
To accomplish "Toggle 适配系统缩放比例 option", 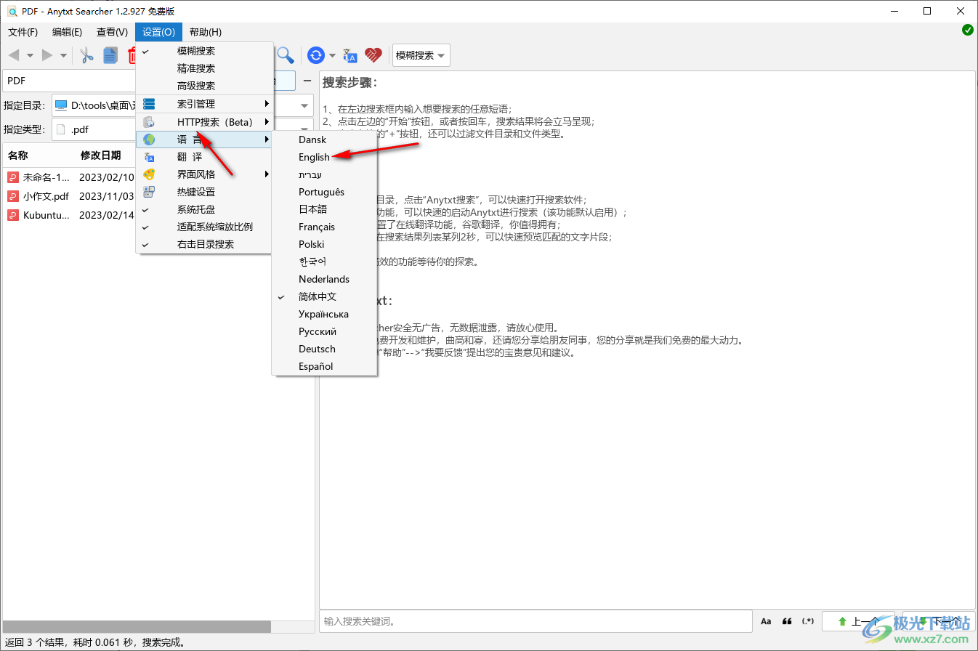I will (x=204, y=227).
